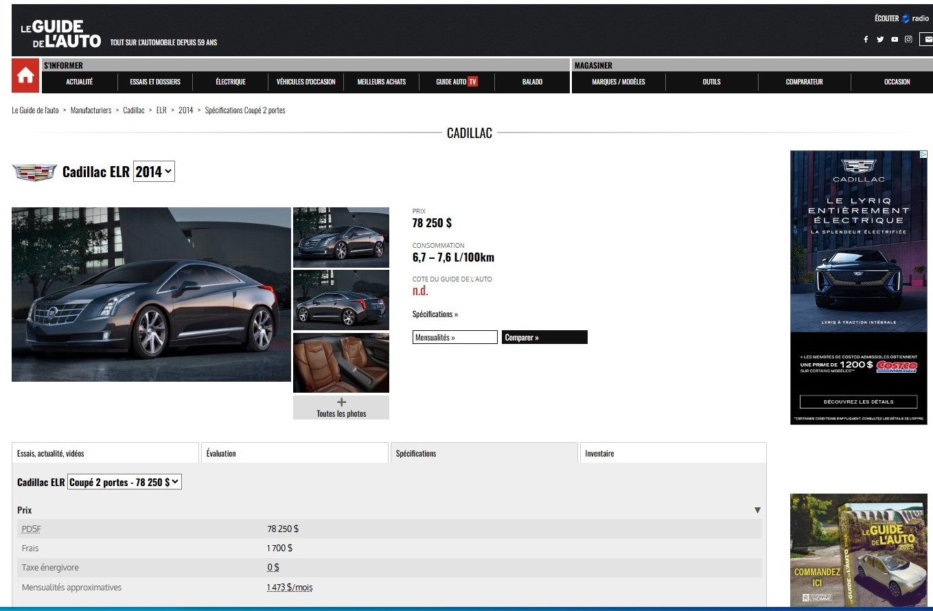This screenshot has height=611, width=933.
Task: Click the Comparer button
Action: pyautogui.click(x=544, y=337)
